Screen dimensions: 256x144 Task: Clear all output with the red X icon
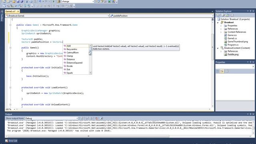[96, 118]
